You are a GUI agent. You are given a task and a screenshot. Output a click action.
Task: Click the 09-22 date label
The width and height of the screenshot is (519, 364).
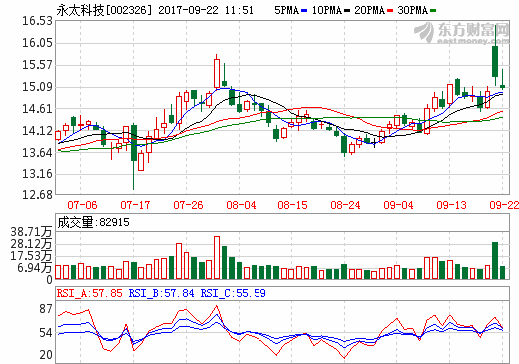(x=504, y=205)
